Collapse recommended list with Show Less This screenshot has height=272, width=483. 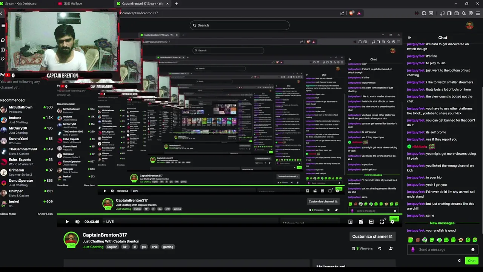pos(45,214)
